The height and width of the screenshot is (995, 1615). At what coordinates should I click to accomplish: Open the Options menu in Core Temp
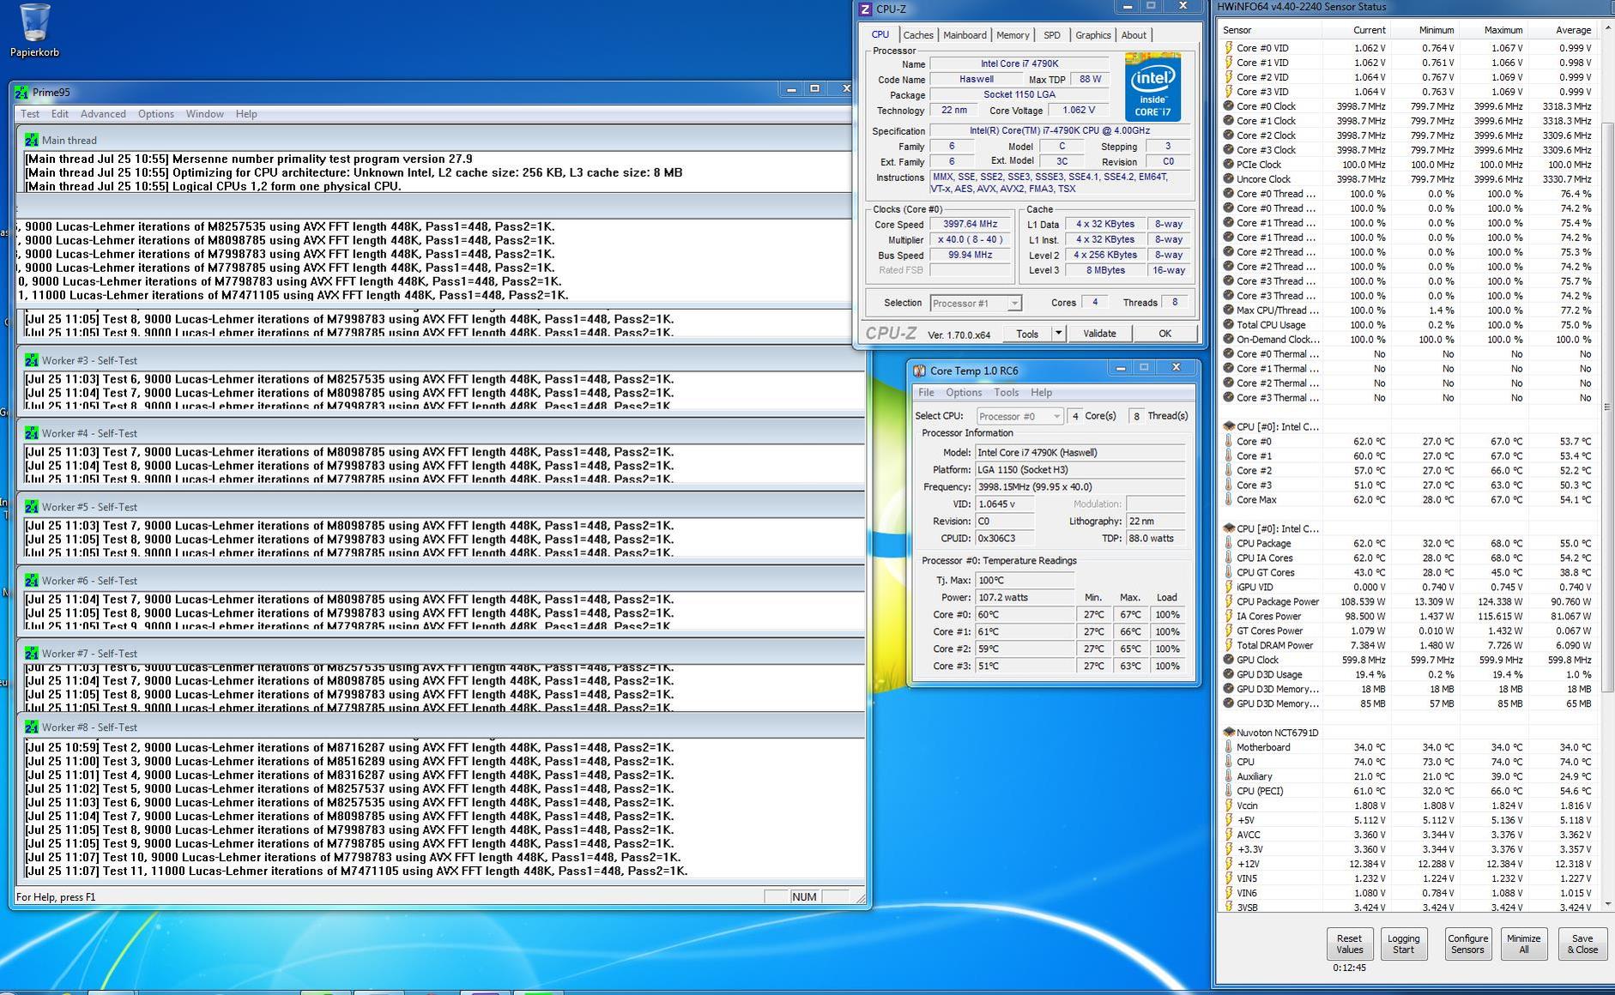pyautogui.click(x=964, y=393)
